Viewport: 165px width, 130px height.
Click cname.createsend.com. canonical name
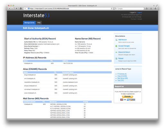(70, 82)
